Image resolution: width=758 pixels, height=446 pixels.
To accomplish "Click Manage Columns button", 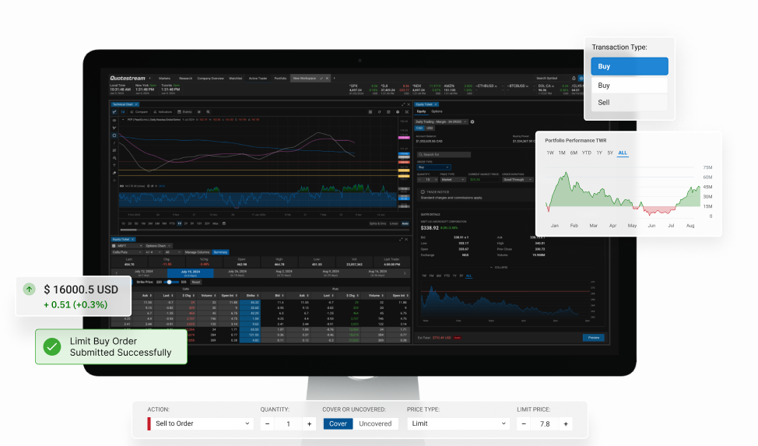I will pos(197,252).
